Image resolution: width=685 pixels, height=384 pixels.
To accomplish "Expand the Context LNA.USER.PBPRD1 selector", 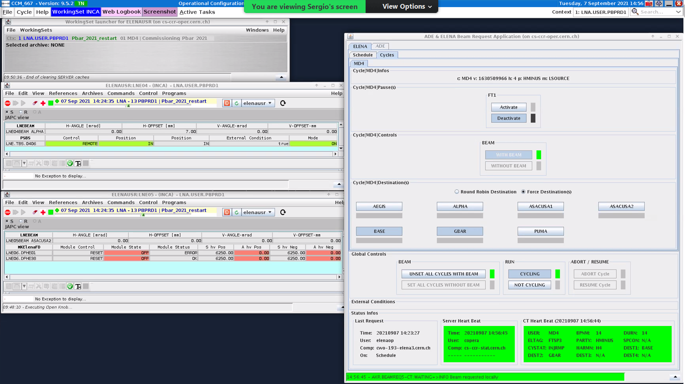I will (x=601, y=12).
